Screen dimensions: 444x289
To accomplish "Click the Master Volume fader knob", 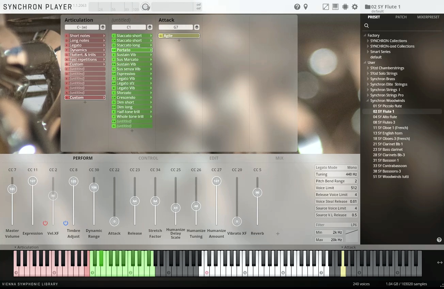I will (12, 189).
